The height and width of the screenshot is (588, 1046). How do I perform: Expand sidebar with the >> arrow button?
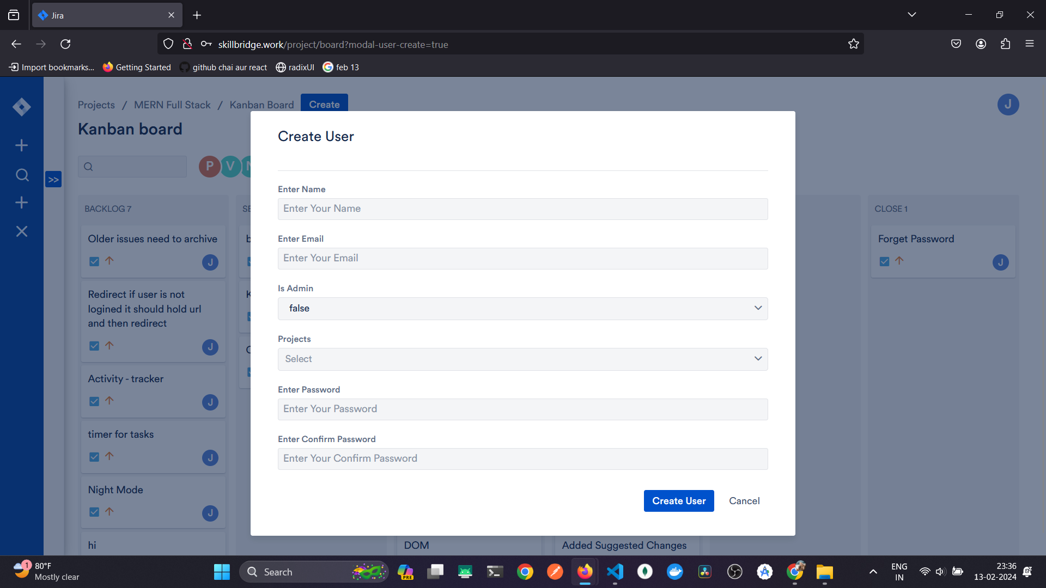(53, 180)
